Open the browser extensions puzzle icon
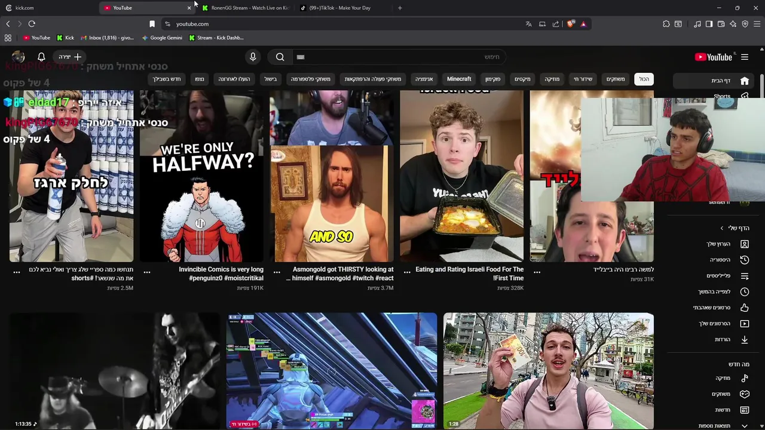This screenshot has height=430, width=765. click(x=666, y=24)
